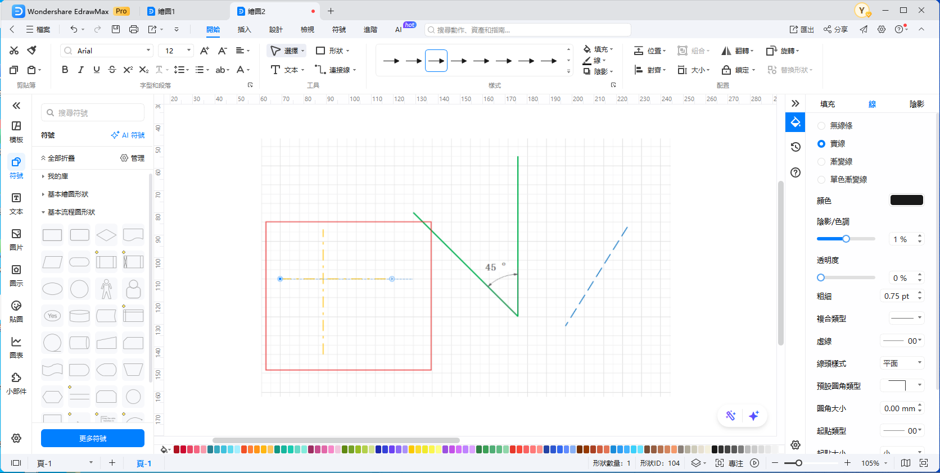Click the 更多符號 button

pos(93,438)
